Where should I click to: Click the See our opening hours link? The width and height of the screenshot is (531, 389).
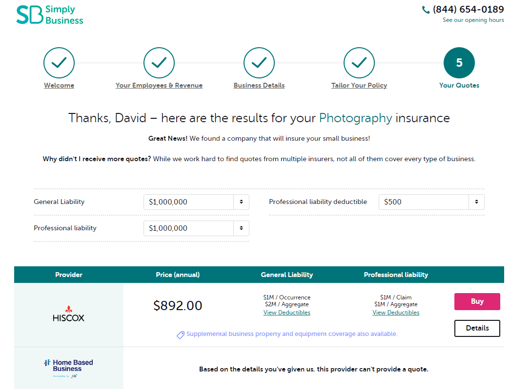(x=473, y=20)
